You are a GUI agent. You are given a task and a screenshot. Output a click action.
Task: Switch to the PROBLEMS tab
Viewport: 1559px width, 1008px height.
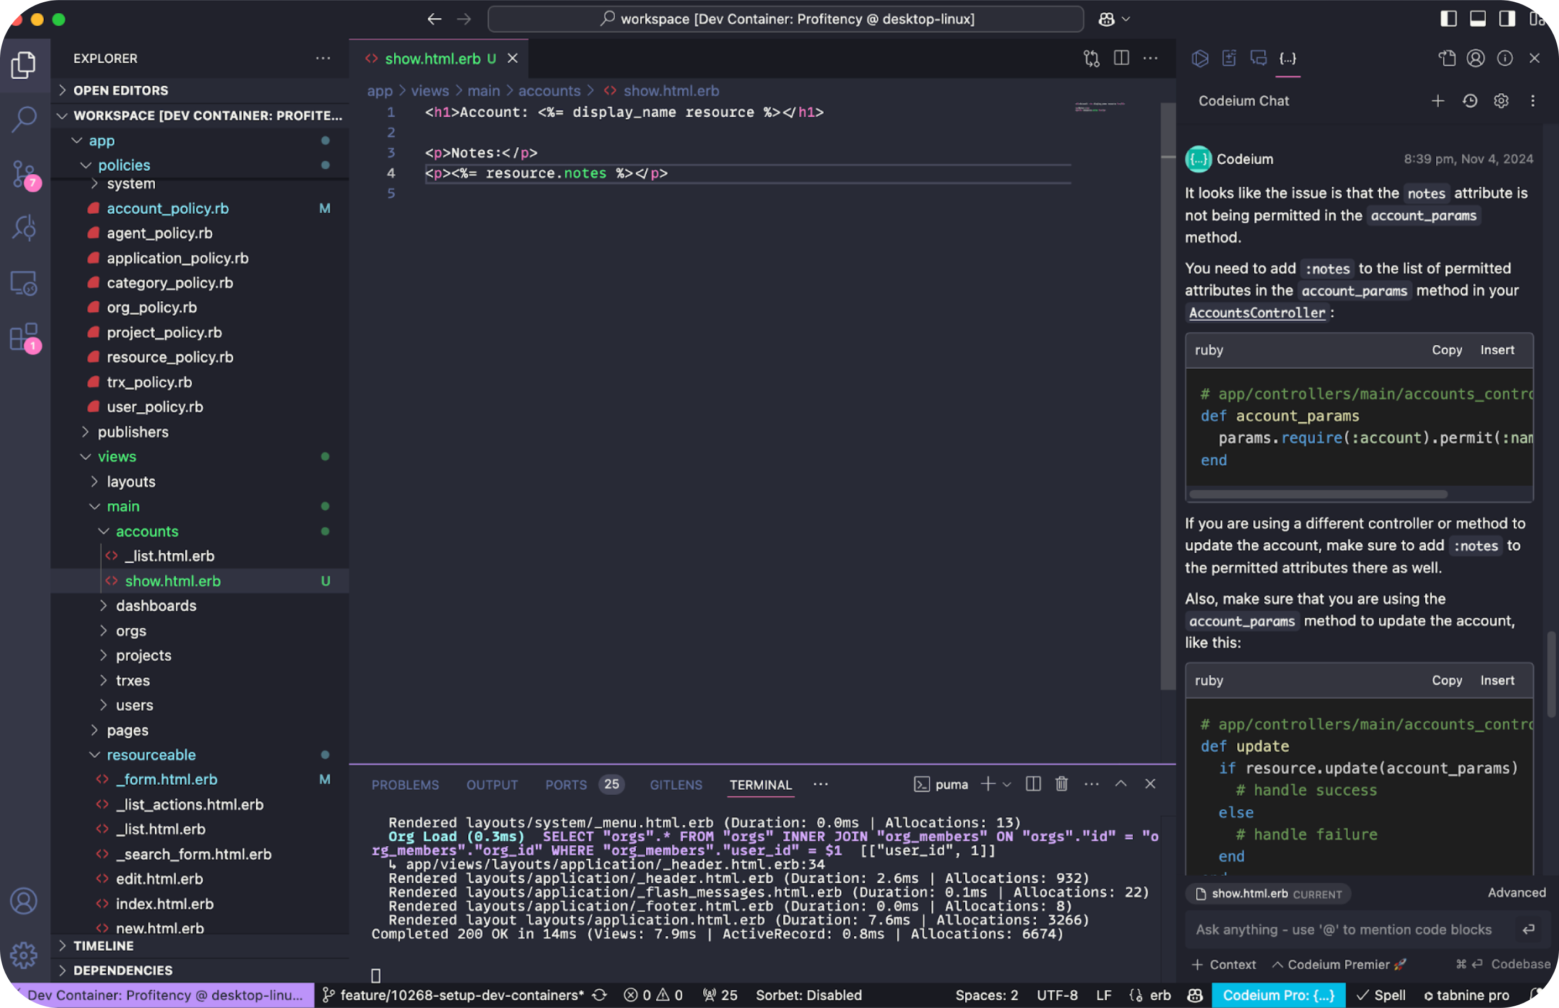[405, 785]
